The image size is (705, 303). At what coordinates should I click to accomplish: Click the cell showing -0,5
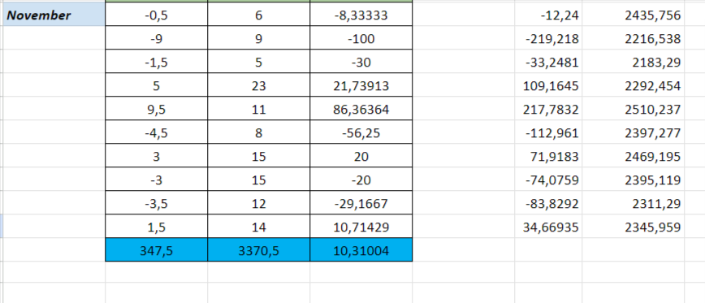pos(157,15)
